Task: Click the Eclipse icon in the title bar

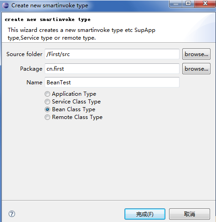Action: 5,5
